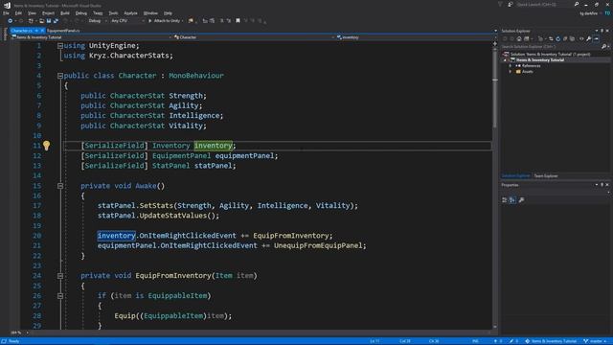Viewport: 613px width, 345px height.
Task: Click the Property Pages wrench icon in Properties
Action: (x=521, y=200)
